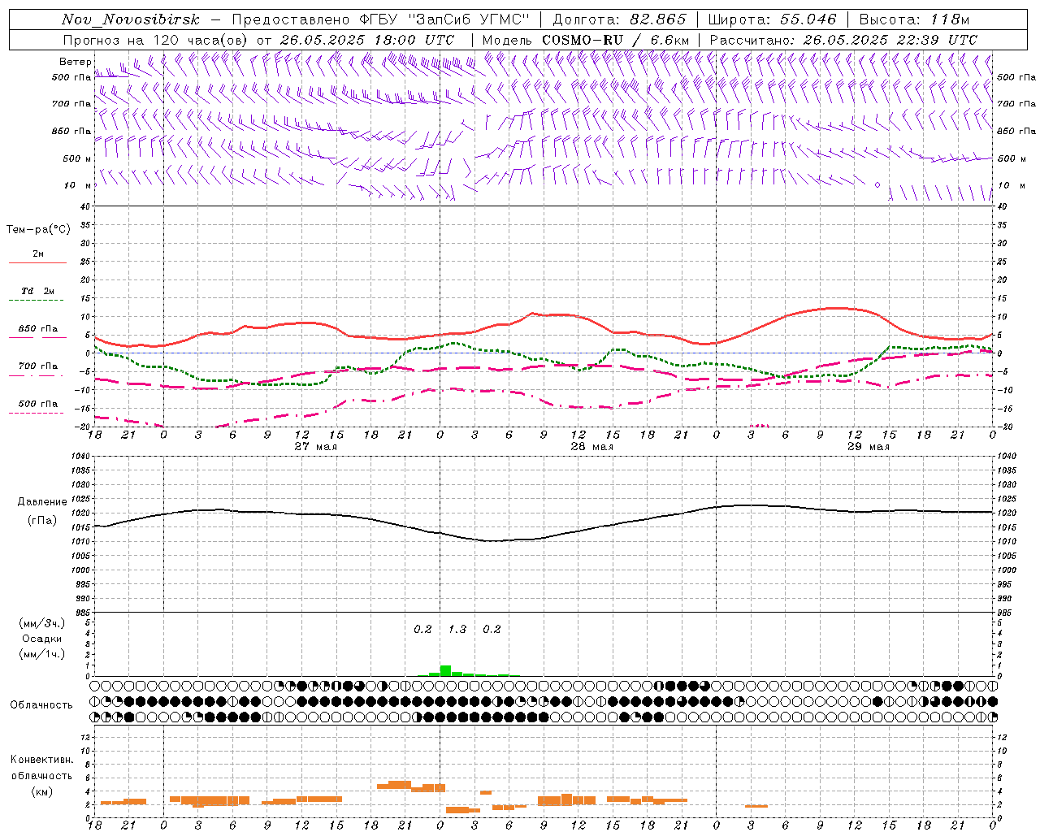Click the Осадки panel label
Viewport: 1040px width, 832px height.
42,639
